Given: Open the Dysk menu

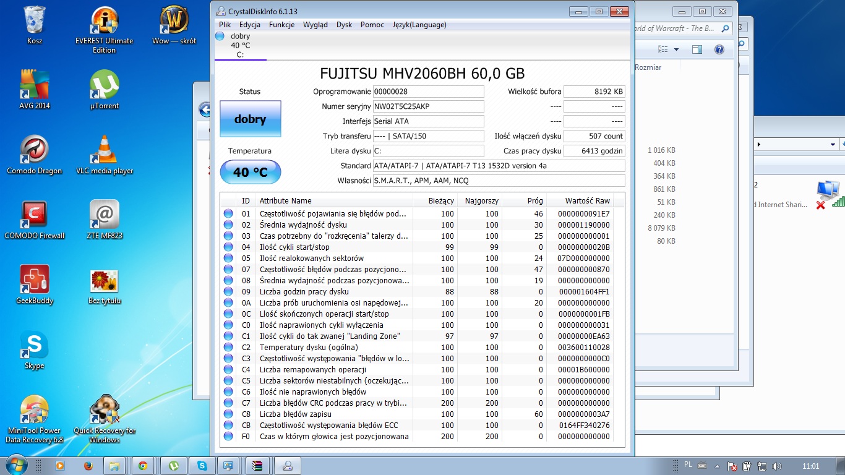Looking at the screenshot, I should [344, 25].
